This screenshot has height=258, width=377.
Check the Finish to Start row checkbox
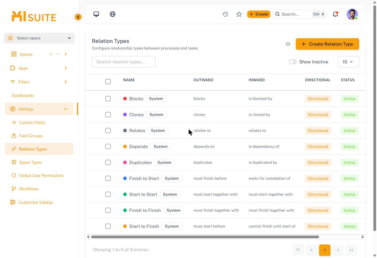[x=108, y=179]
